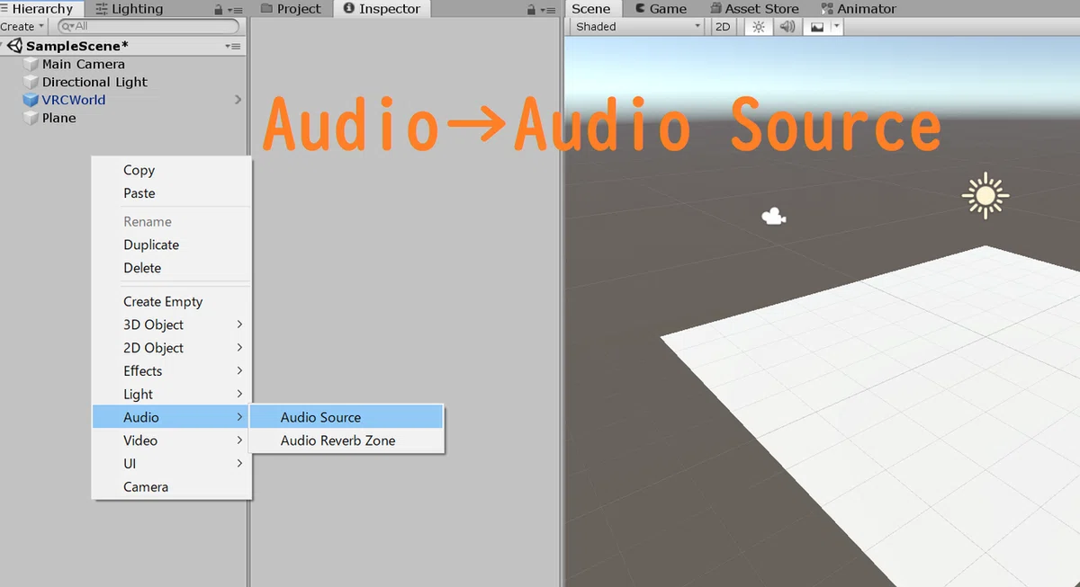The width and height of the screenshot is (1080, 587).
Task: Select sun light gizmo in Scene view
Action: (x=985, y=195)
